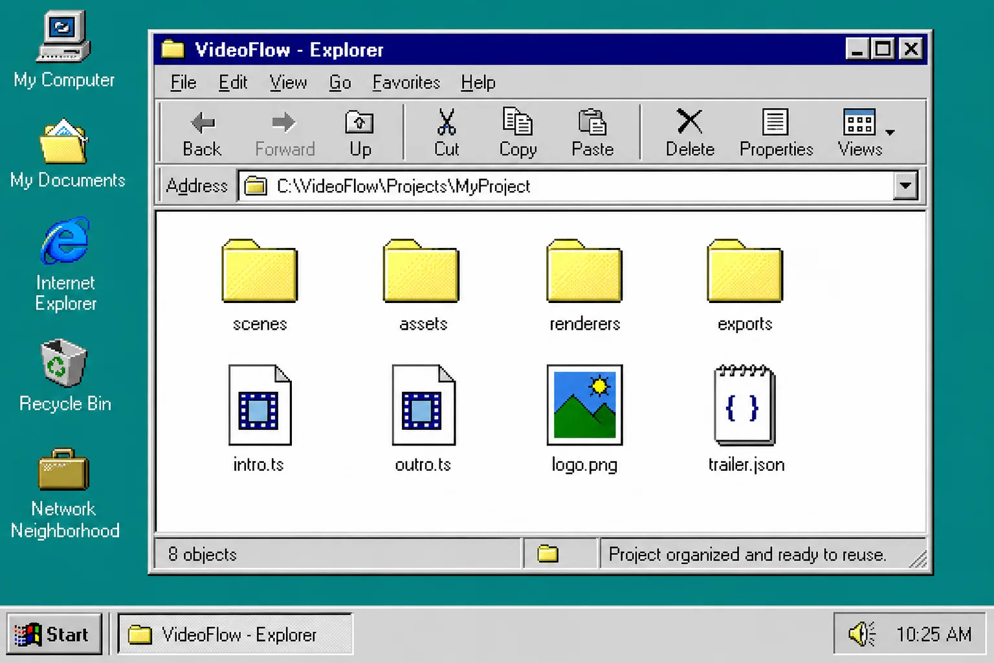The image size is (994, 663).
Task: Select the Recycle Bin icon
Action: pos(65,376)
